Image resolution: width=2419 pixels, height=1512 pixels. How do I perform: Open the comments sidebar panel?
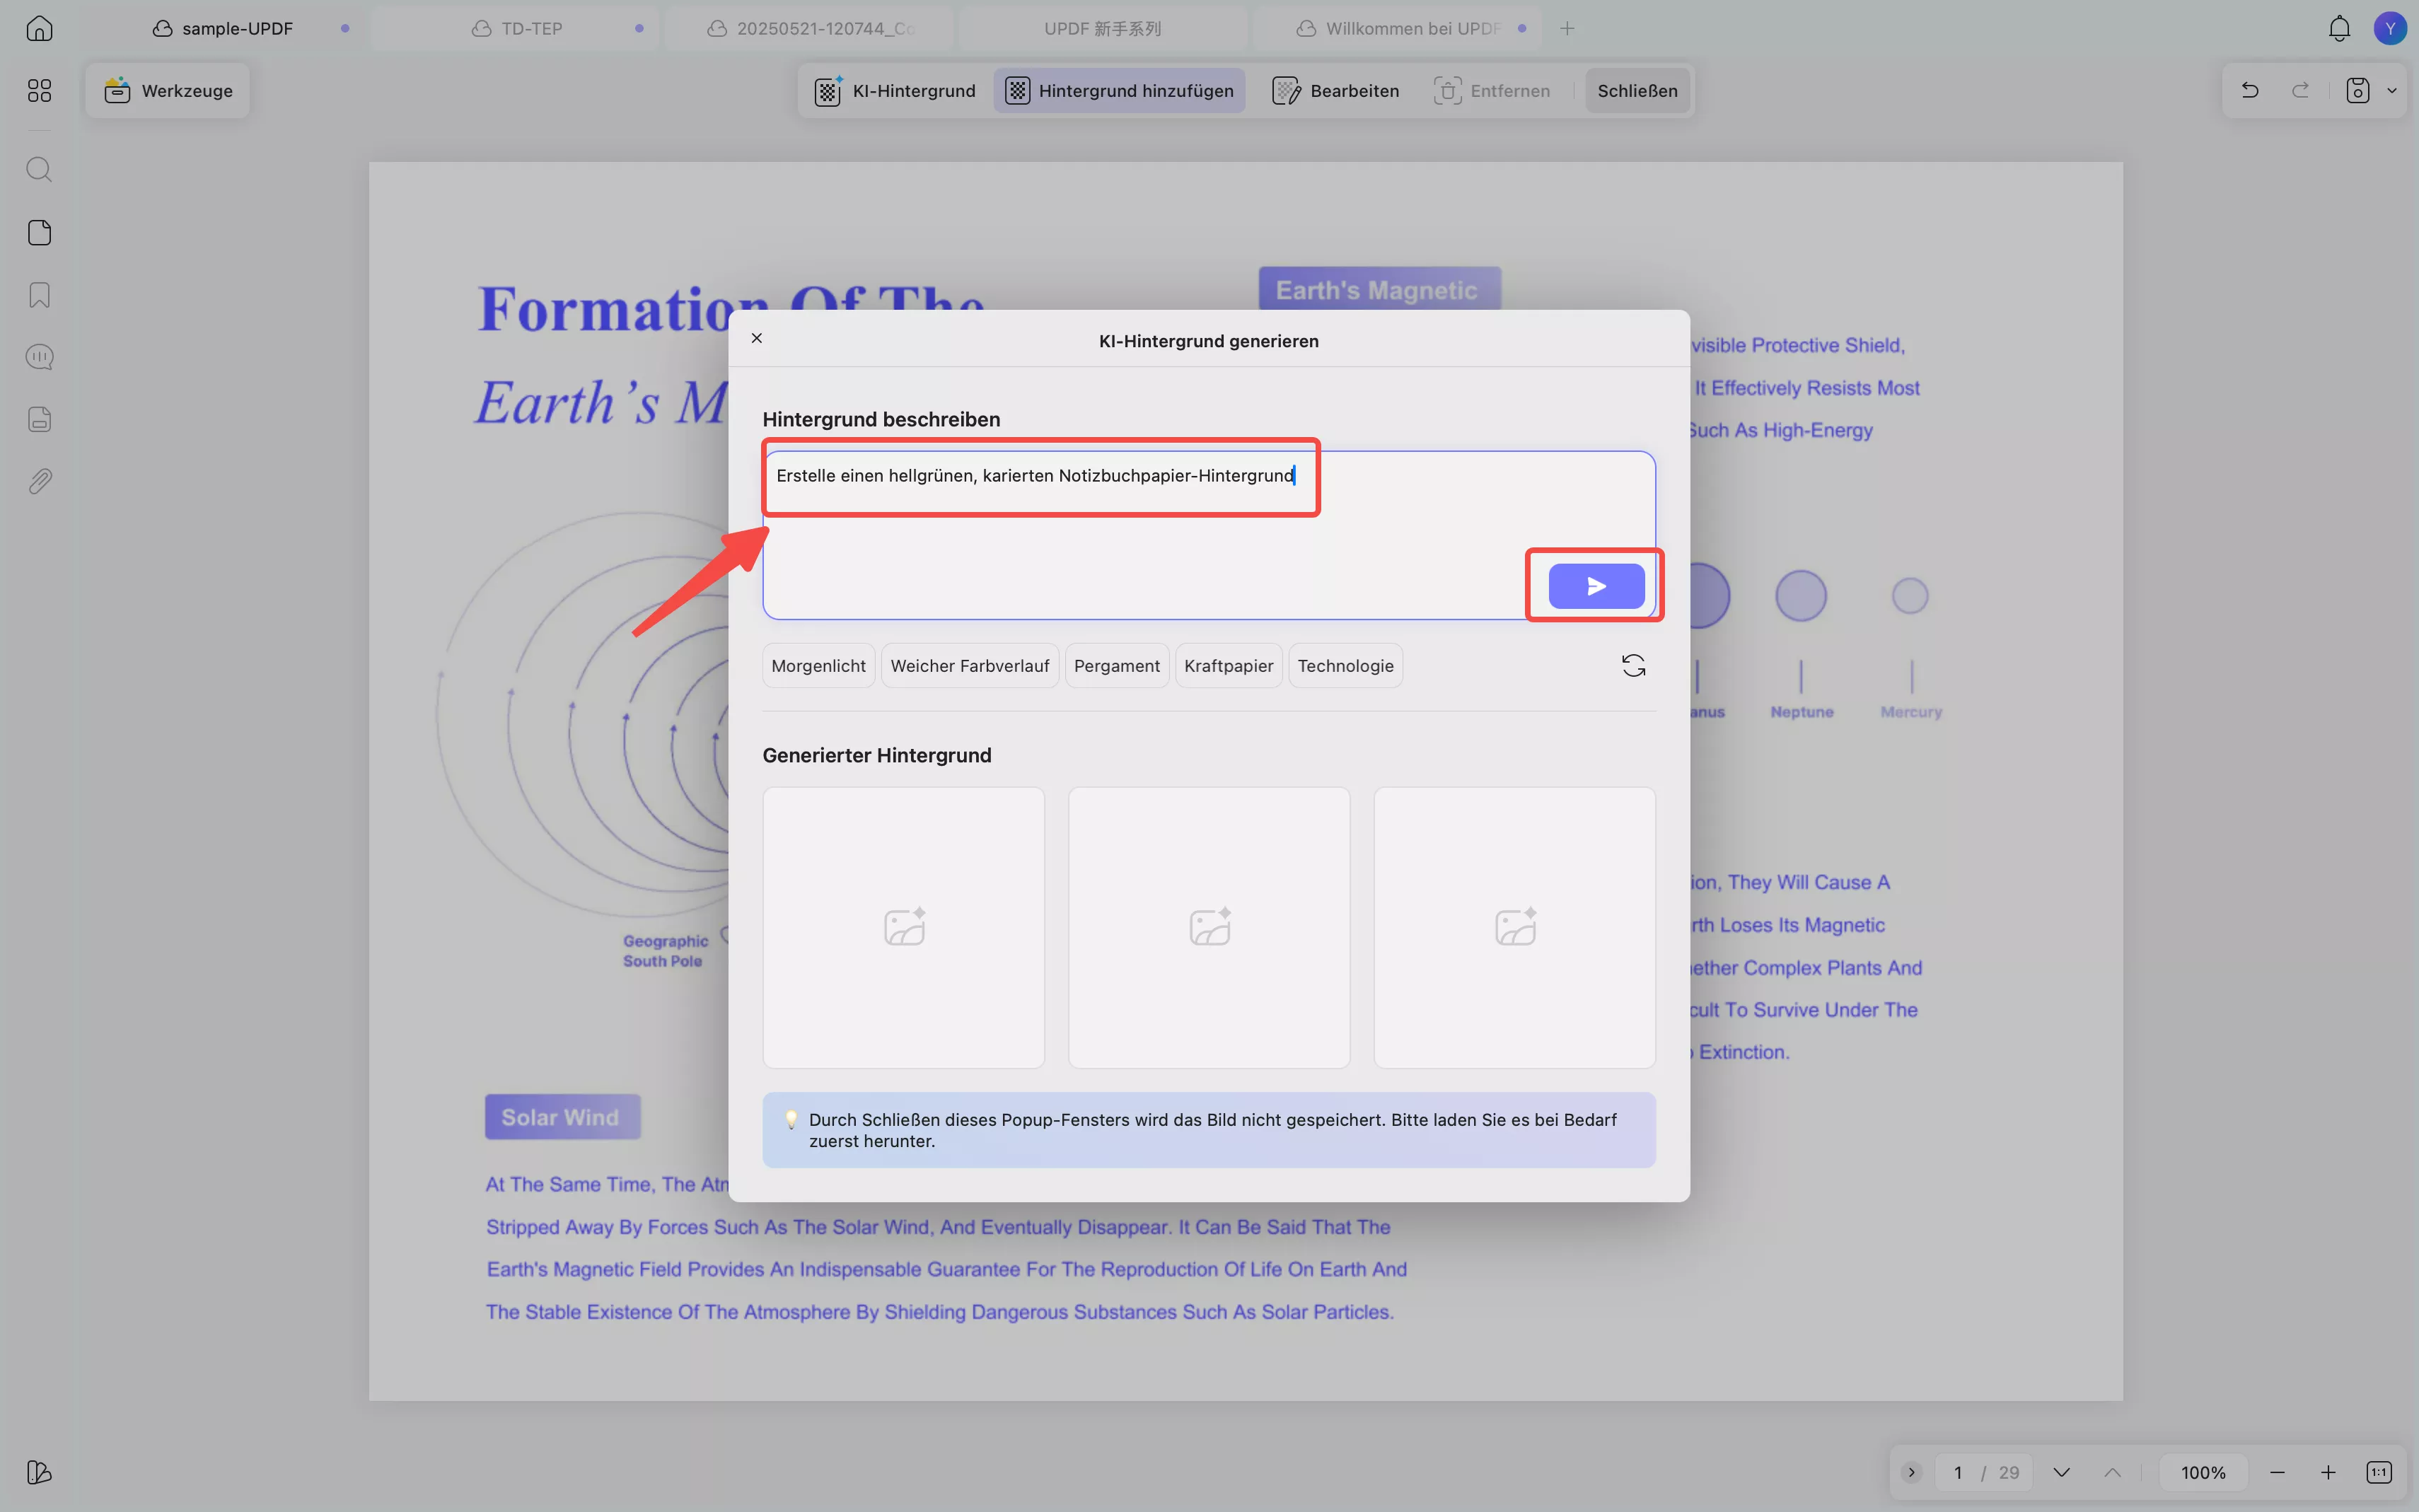39,357
